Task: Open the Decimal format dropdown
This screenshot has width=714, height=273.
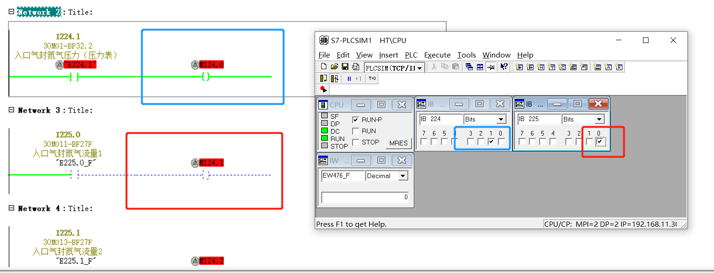Action: click(403, 176)
